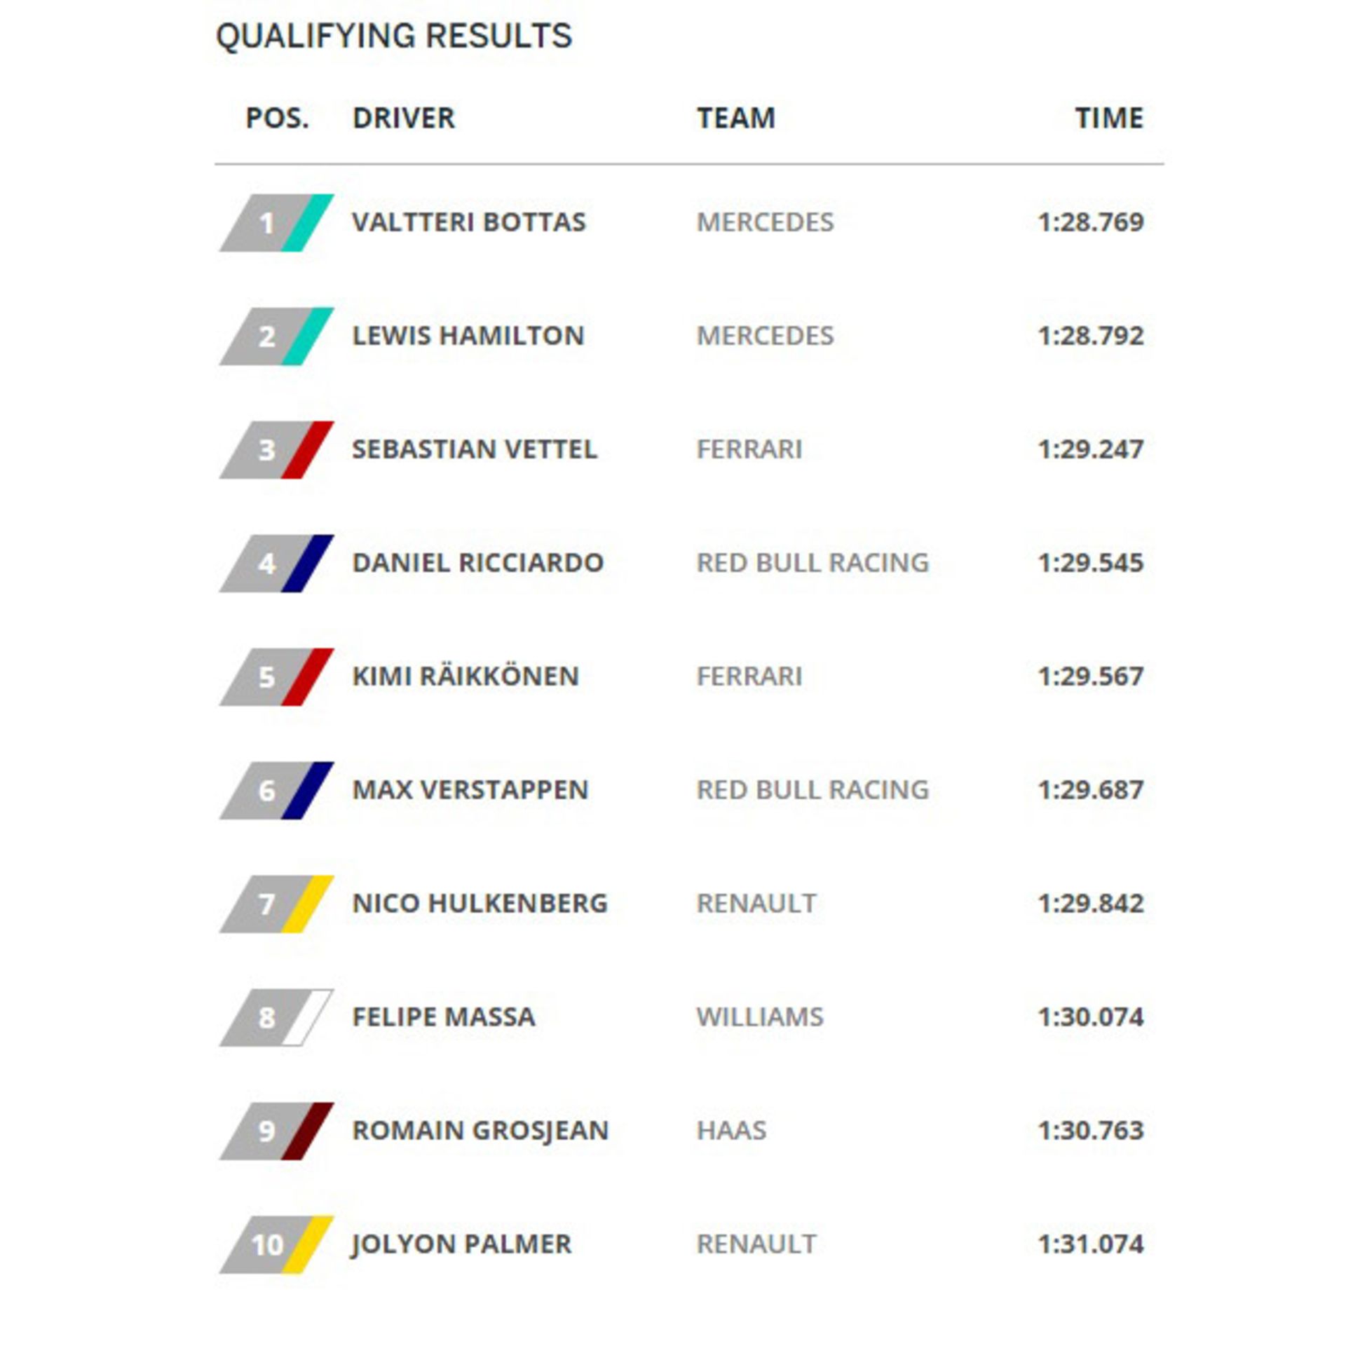The height and width of the screenshot is (1346, 1346).
Task: Click the position 3 Ferrari red badge
Action: [276, 450]
